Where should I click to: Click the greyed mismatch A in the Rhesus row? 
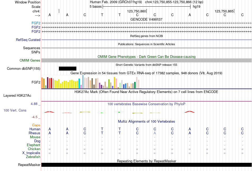pyautogui.click(x=155, y=133)
